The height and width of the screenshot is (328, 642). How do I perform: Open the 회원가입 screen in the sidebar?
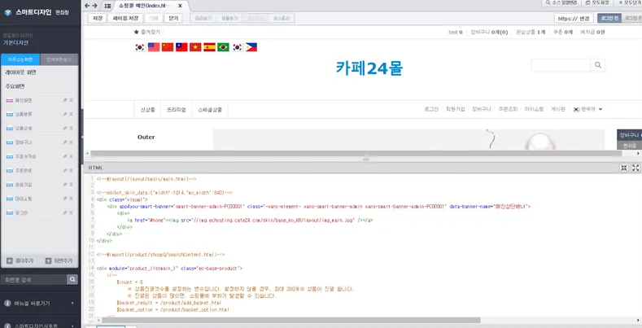coord(24,185)
